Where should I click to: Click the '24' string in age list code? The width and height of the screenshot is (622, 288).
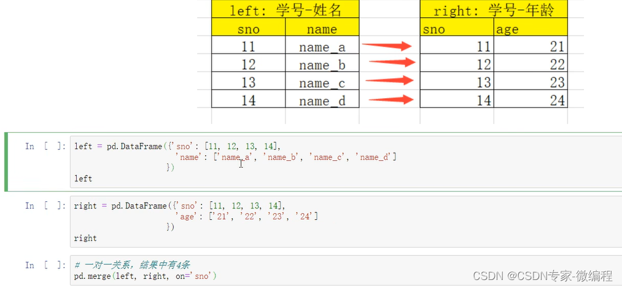click(x=305, y=217)
